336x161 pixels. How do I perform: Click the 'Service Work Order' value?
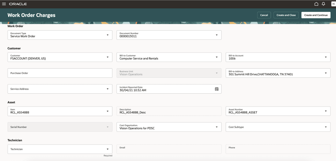tap(23, 36)
